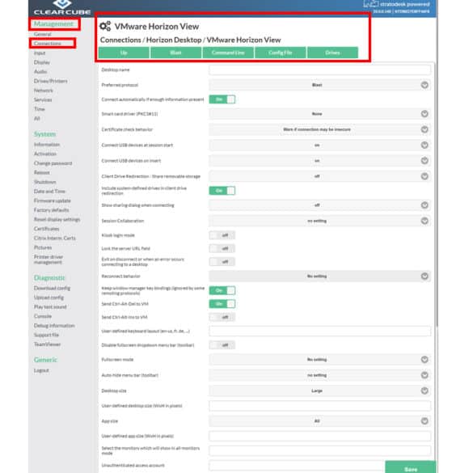
Task: Expand the Desktop size dropdown
Action: pyautogui.click(x=319, y=391)
